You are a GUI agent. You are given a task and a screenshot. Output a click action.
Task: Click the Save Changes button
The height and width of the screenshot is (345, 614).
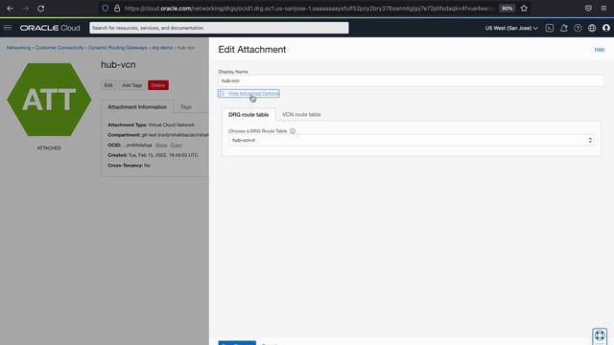point(237,343)
